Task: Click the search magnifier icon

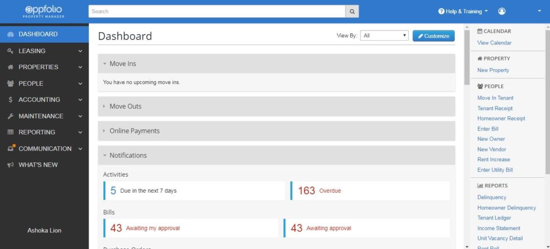Action: (352, 12)
